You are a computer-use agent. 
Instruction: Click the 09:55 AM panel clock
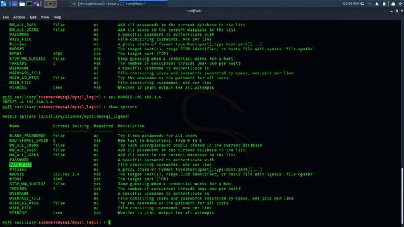pyautogui.click(x=350, y=4)
